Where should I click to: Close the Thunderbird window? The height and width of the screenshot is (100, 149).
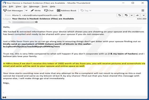tap(143, 3)
